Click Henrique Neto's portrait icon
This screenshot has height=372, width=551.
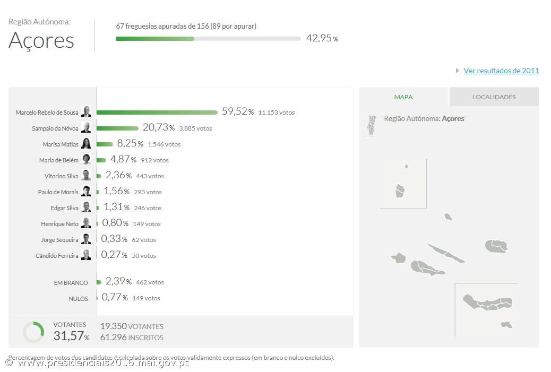click(86, 223)
